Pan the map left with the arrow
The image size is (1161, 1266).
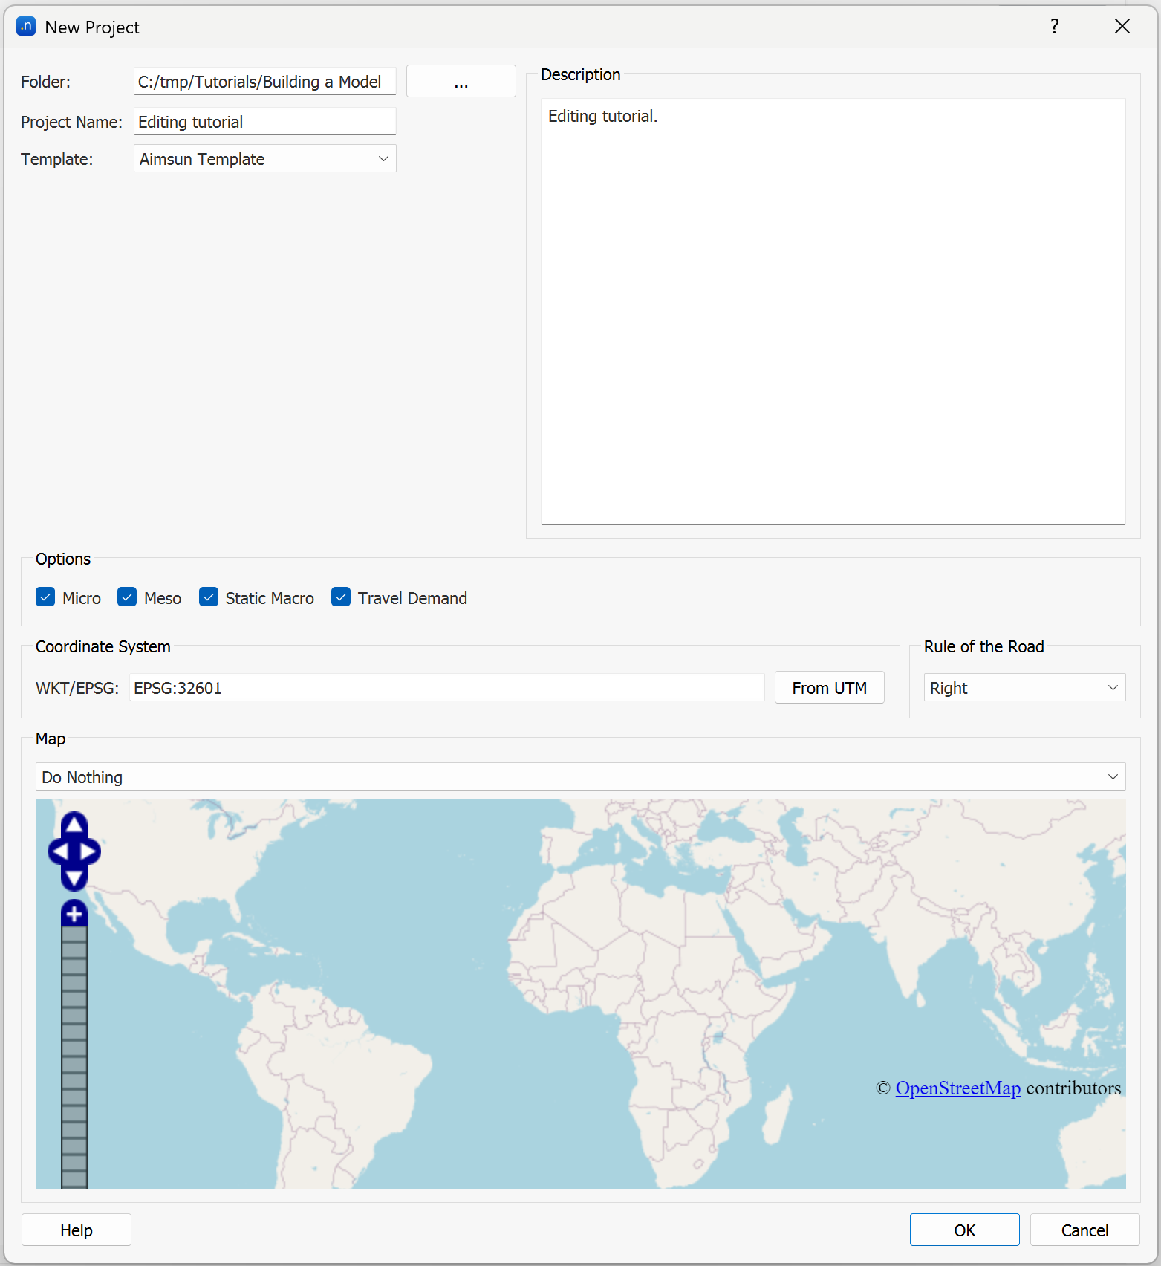[x=58, y=851]
